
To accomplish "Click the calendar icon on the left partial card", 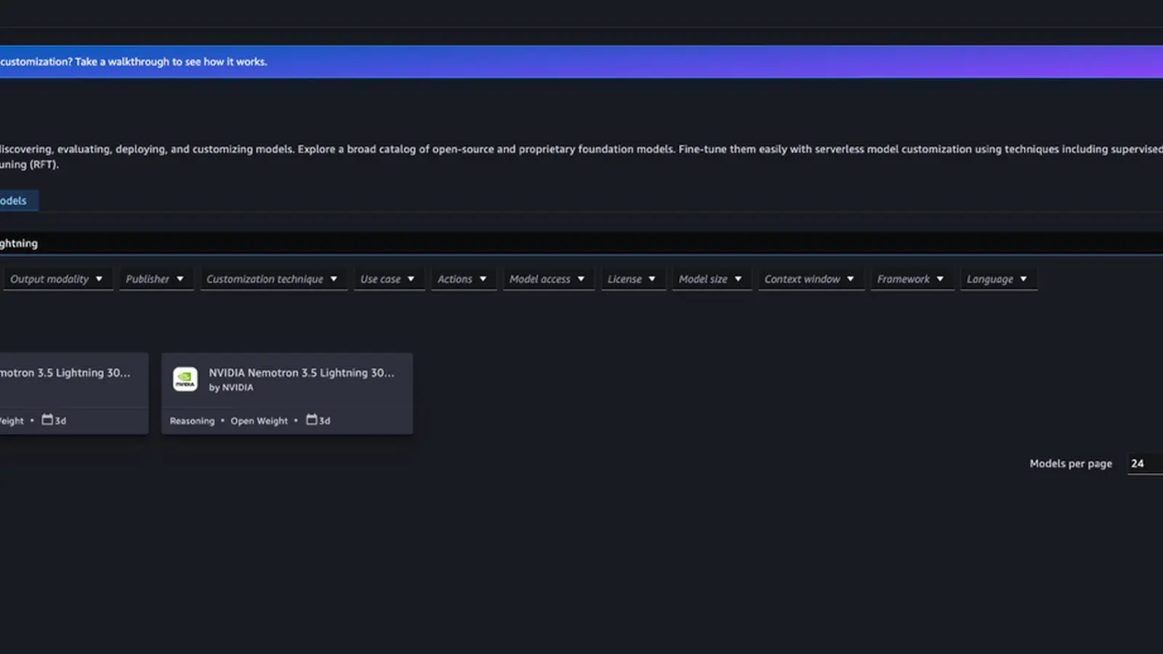I will coord(47,420).
